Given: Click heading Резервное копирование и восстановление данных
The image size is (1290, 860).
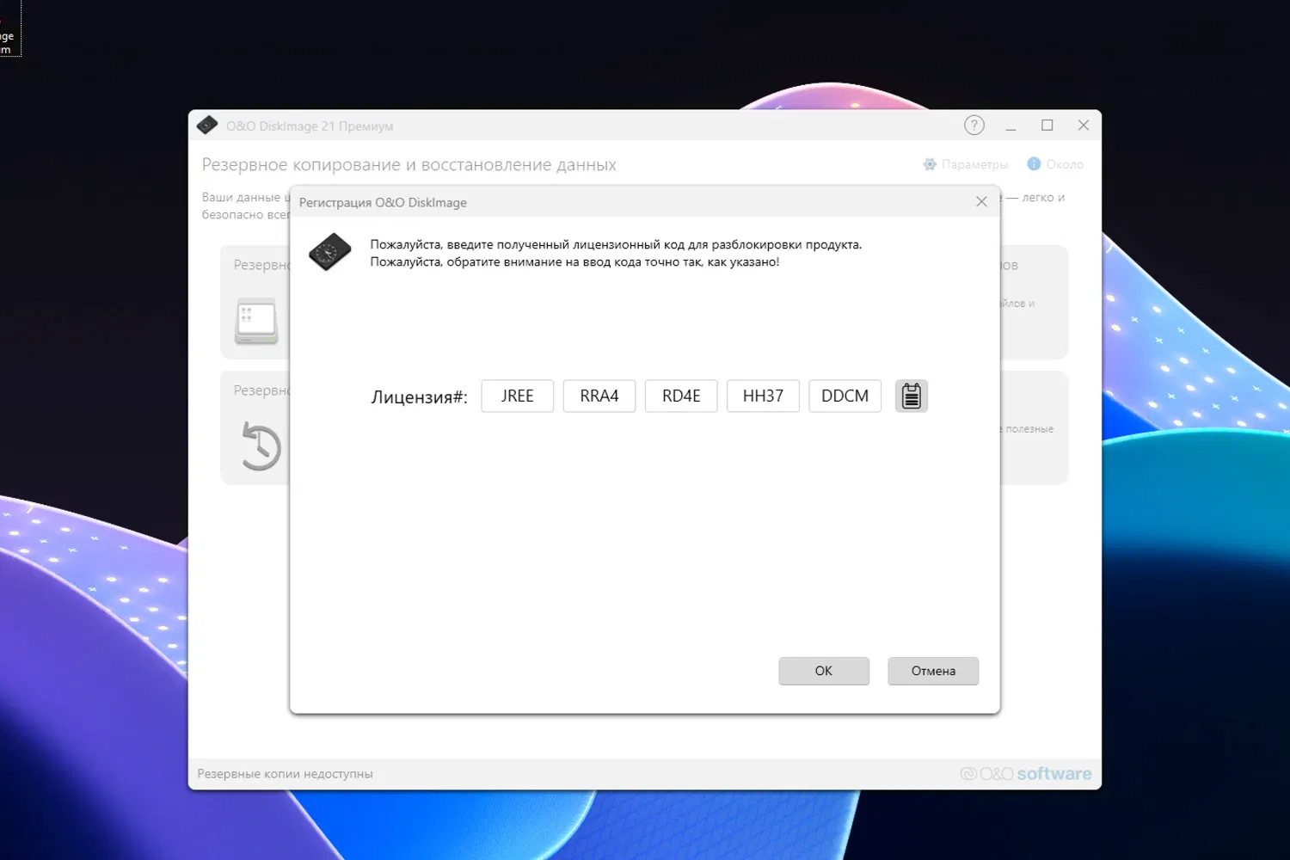Looking at the screenshot, I should click(x=409, y=165).
